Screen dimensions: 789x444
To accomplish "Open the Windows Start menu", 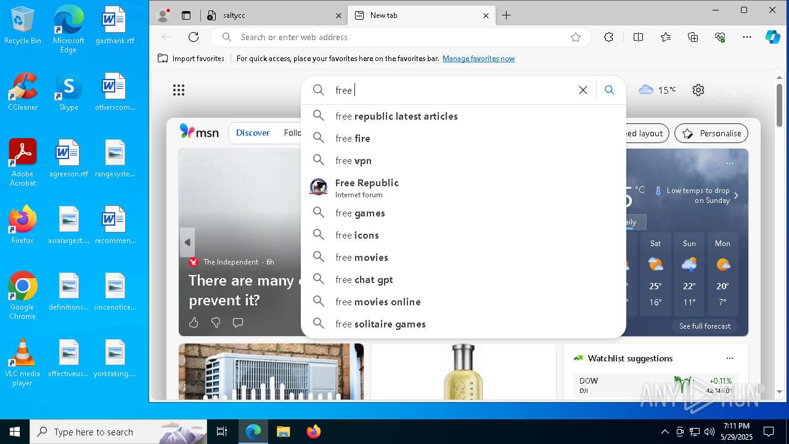I will [x=15, y=432].
